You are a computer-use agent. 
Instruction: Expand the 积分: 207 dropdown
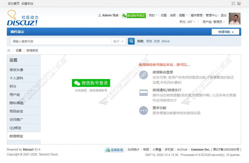coord(187,22)
